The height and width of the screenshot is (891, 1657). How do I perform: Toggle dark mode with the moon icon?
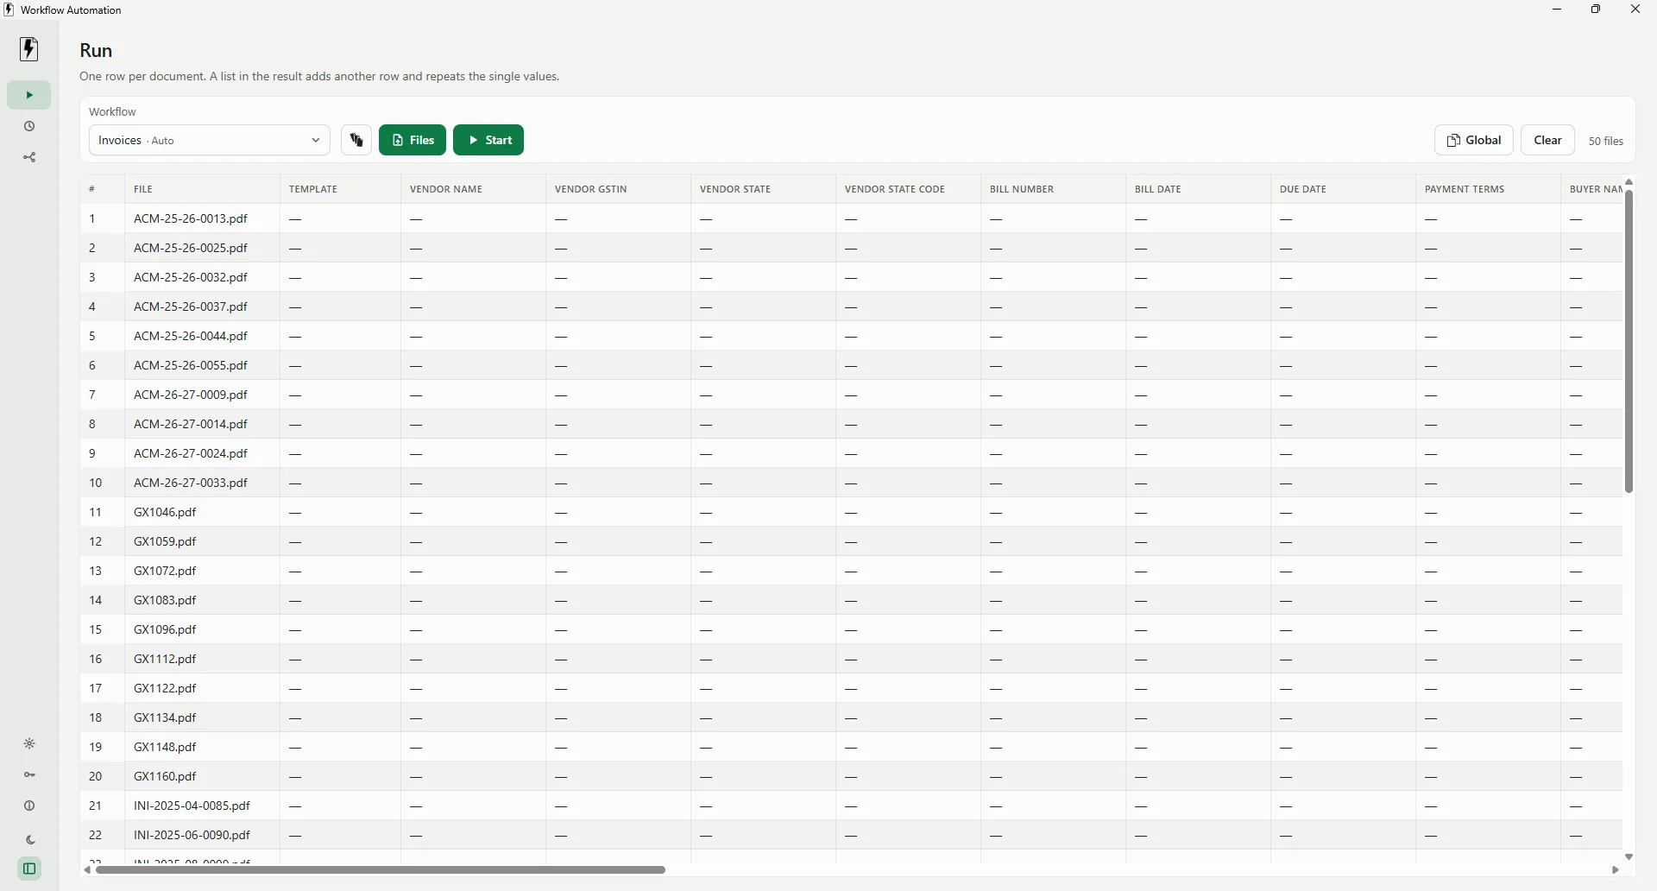[x=29, y=840]
